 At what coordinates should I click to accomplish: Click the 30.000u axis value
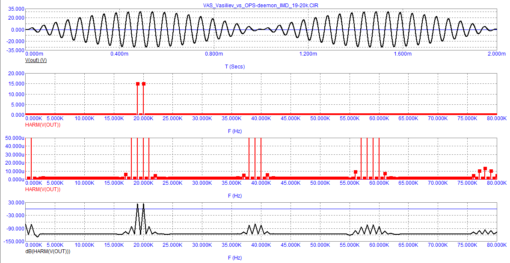15,154
